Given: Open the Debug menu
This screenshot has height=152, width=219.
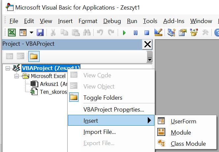Looking at the screenshot, I should point(112,21).
